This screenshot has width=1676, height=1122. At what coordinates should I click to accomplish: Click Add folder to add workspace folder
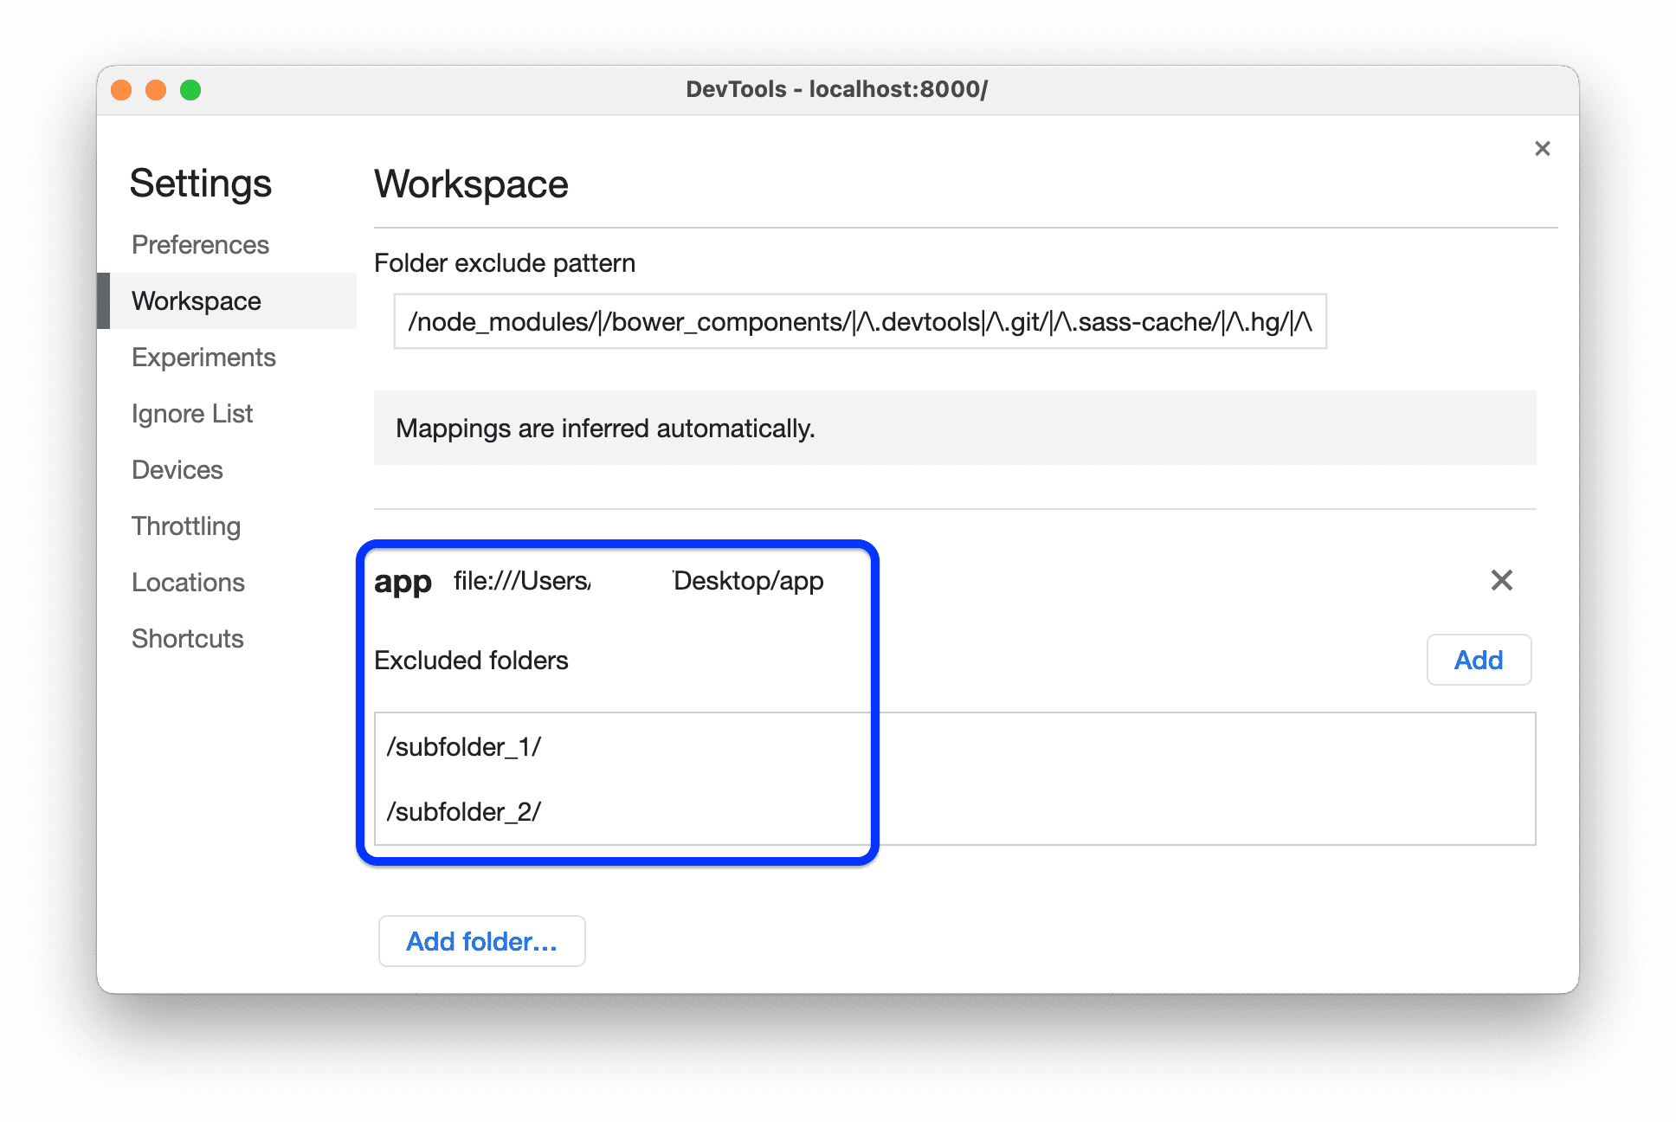coord(480,942)
